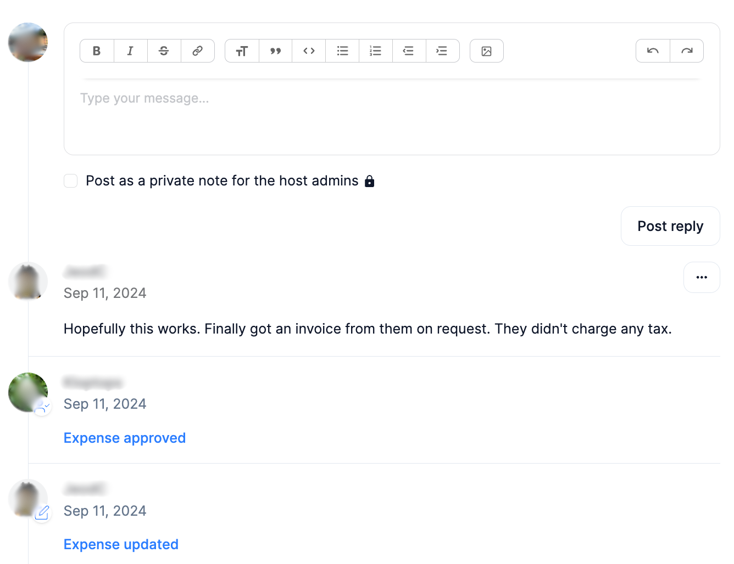The width and height of the screenshot is (734, 564).
Task: Increase the list indent level
Action: (442, 51)
